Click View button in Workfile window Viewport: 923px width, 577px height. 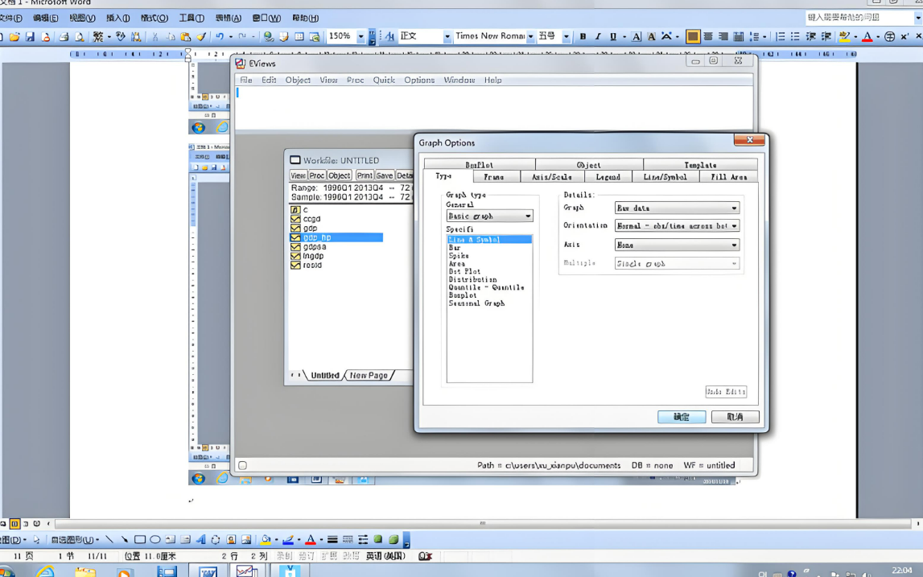coord(298,175)
